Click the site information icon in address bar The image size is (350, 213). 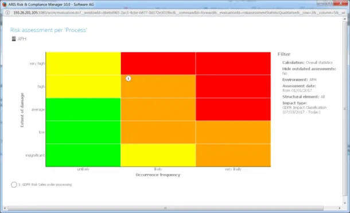click(x=7, y=13)
